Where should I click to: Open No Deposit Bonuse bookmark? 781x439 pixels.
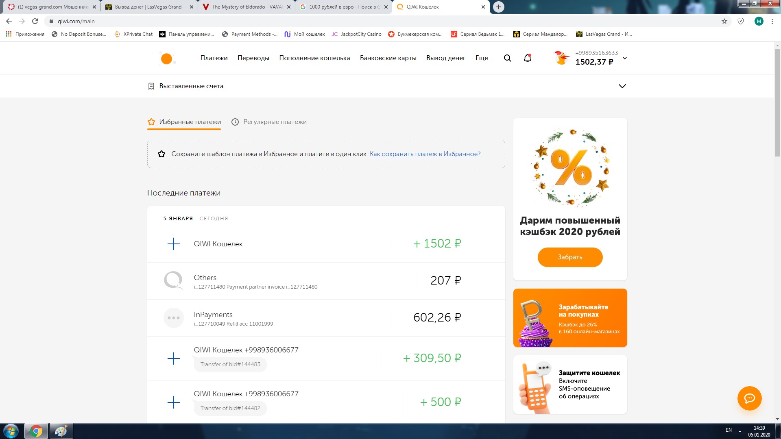[79, 34]
